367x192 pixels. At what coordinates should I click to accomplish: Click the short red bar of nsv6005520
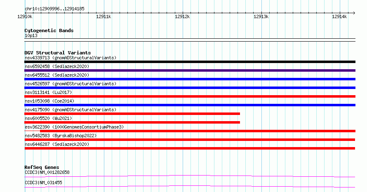coord(132,122)
